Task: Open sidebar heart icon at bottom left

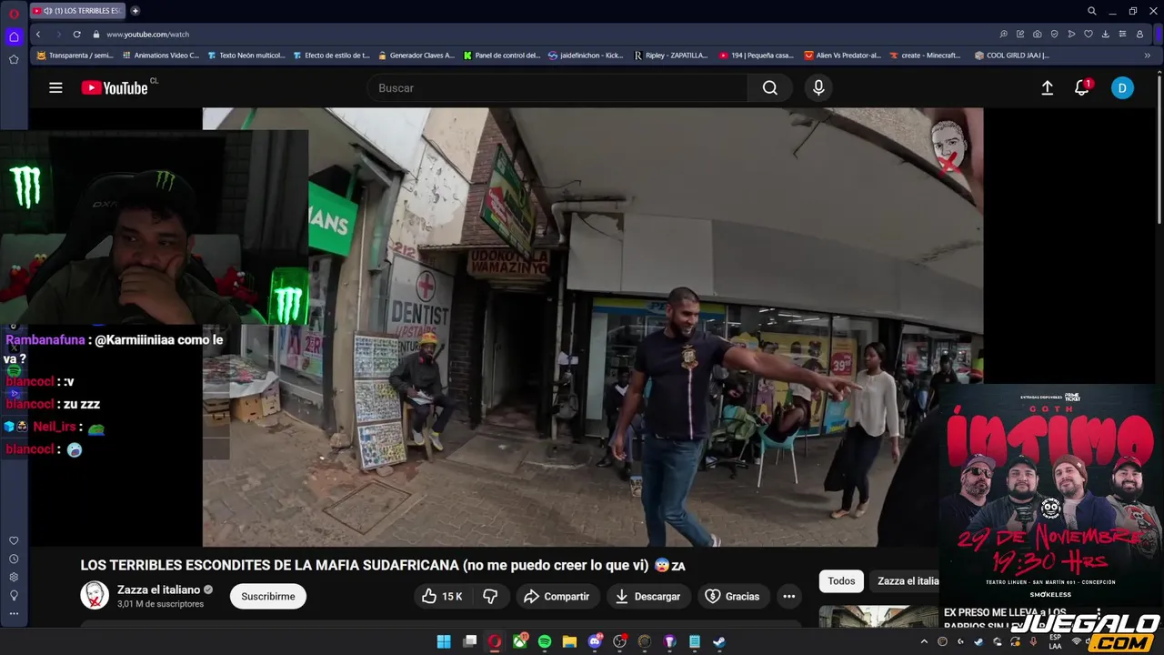Action: pyautogui.click(x=14, y=540)
